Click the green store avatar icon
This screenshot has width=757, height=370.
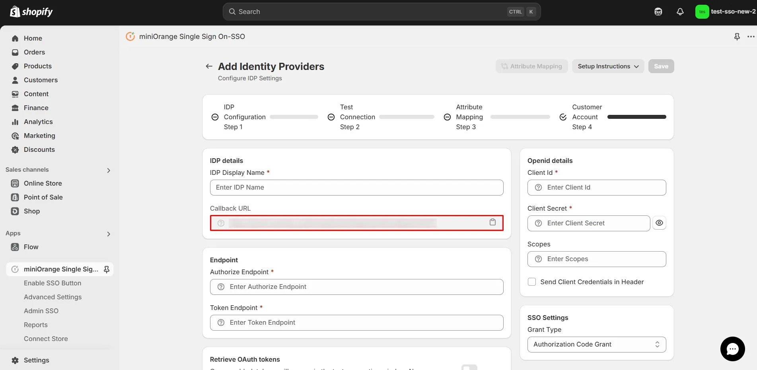pos(702,12)
